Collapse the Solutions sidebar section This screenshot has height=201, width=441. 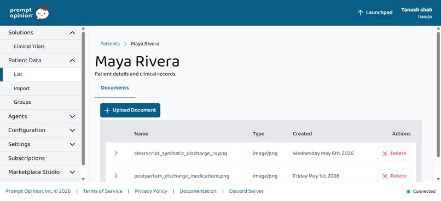click(x=72, y=33)
